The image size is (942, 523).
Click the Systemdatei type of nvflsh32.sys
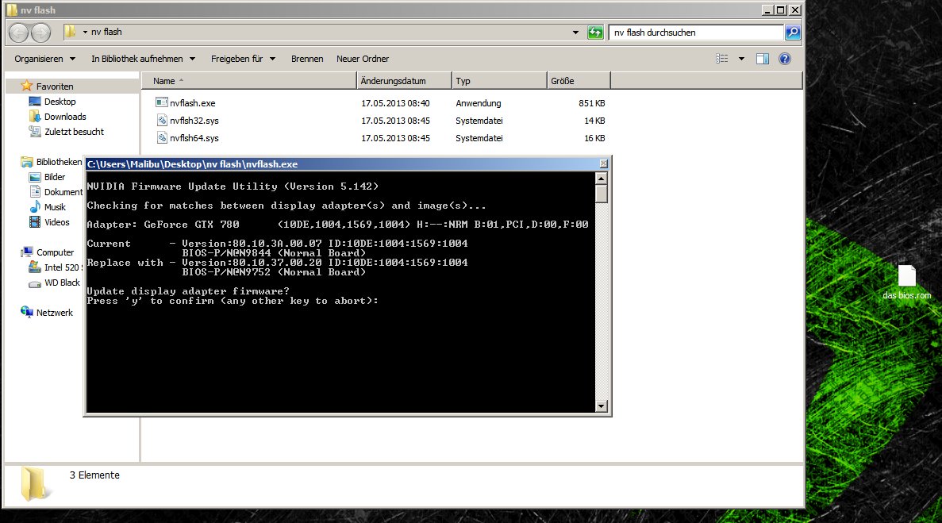tap(479, 121)
